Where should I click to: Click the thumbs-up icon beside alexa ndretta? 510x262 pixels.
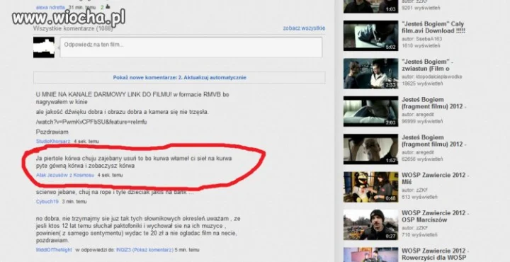(108, 6)
